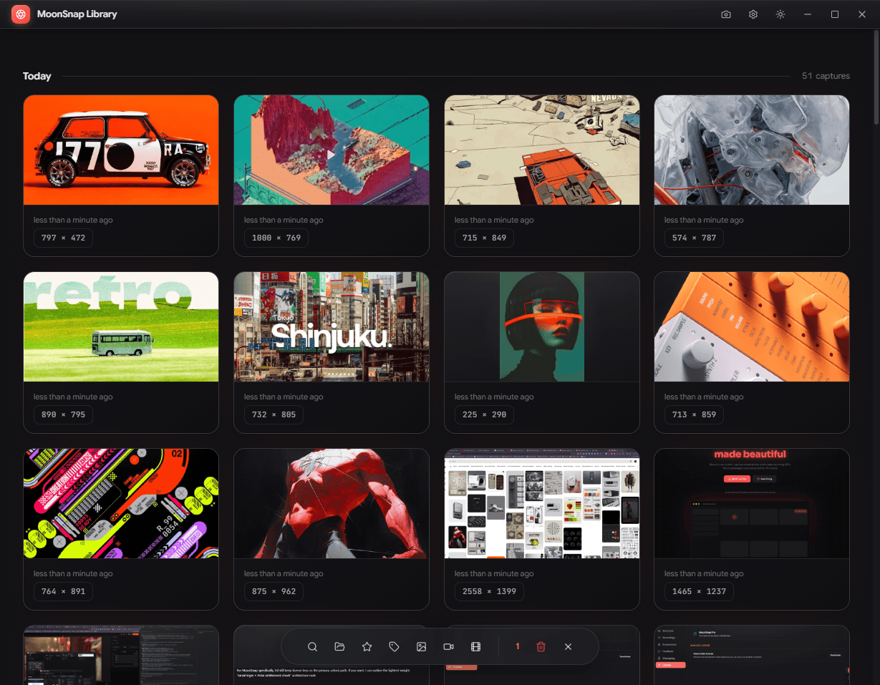Screen dimensions: 880x685
Task: Enable the video-only filter
Action: [x=448, y=646]
